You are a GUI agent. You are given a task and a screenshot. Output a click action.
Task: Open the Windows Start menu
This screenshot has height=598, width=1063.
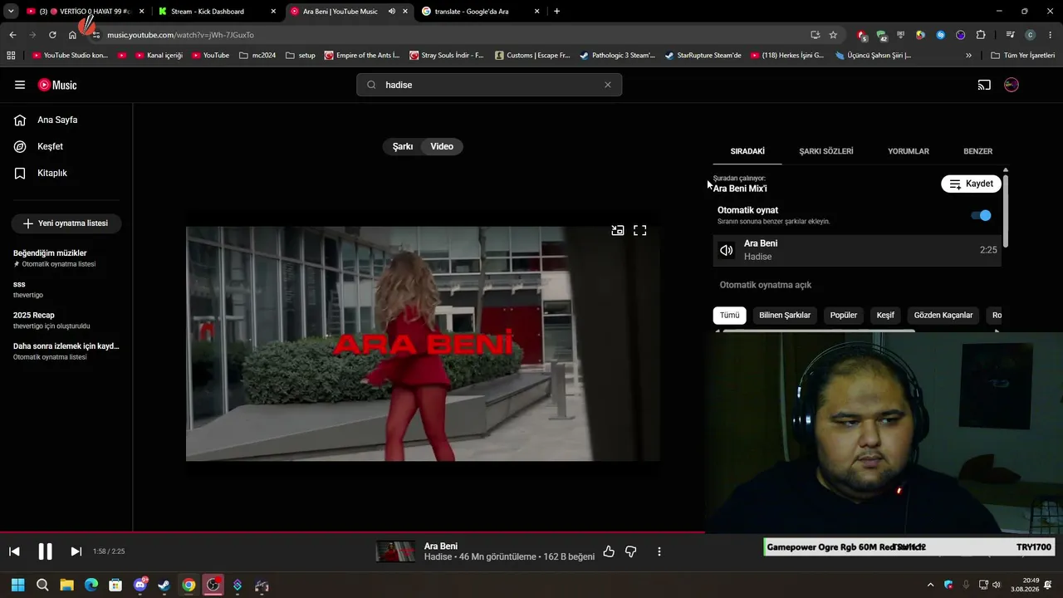[x=17, y=586]
